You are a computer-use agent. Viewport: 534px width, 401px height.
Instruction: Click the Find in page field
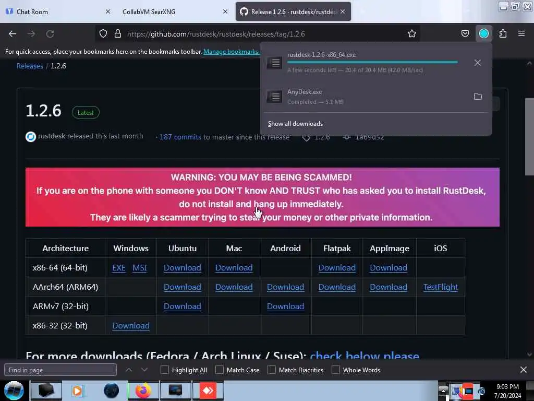(x=60, y=370)
